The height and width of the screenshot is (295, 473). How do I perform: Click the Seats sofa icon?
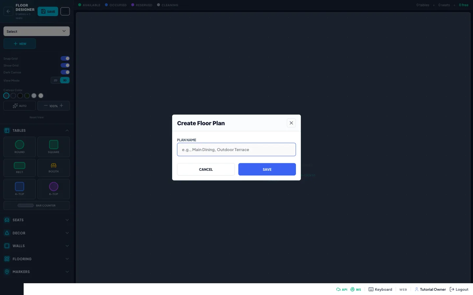pos(7,220)
